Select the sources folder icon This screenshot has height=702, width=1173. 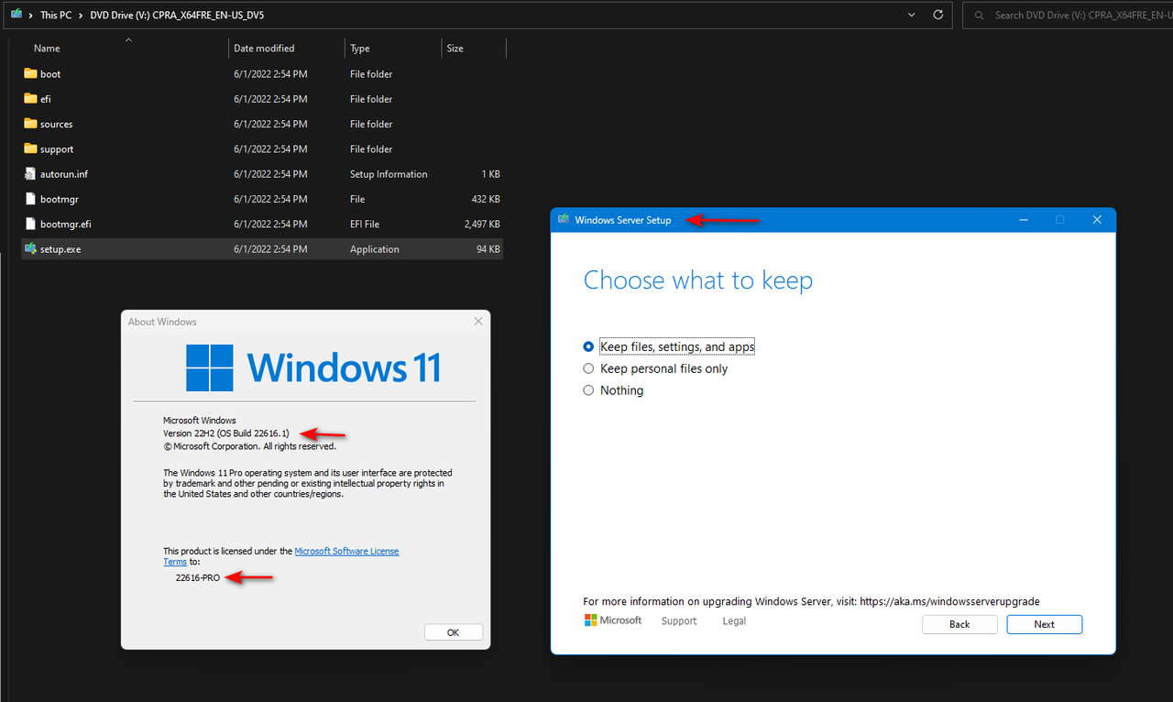pos(30,124)
